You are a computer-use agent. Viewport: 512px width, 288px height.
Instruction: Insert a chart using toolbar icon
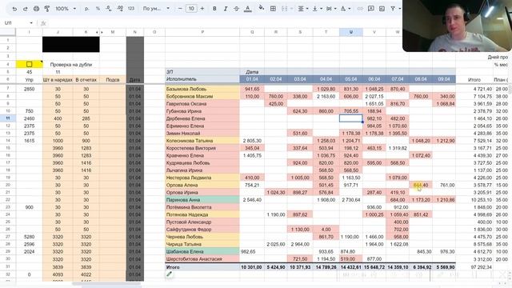click(x=382, y=9)
